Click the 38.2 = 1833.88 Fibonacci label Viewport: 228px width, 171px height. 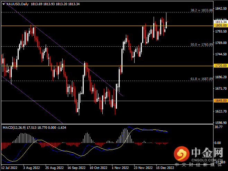coord(201,10)
